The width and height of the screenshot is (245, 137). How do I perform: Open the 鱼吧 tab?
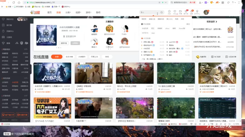98,12
